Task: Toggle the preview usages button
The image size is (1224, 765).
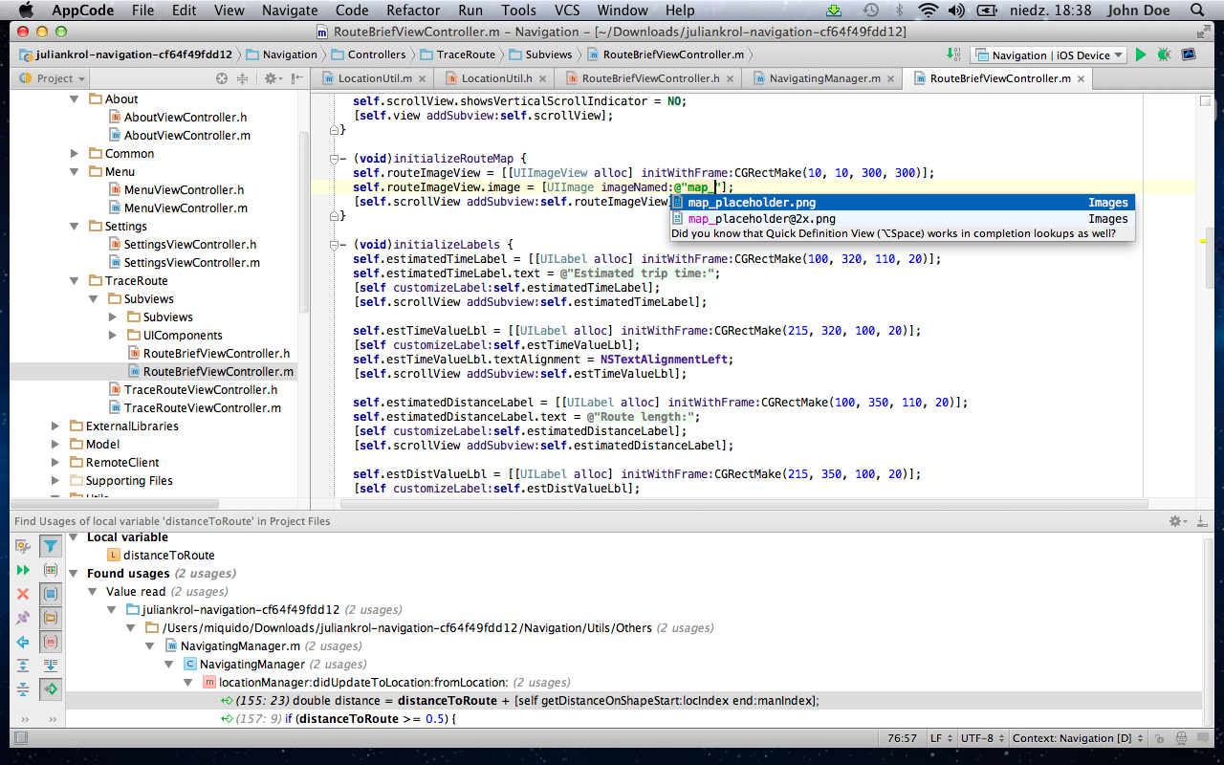Action: click(x=51, y=570)
